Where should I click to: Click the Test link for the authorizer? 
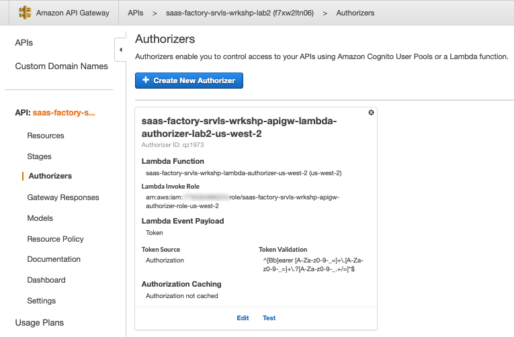click(269, 318)
